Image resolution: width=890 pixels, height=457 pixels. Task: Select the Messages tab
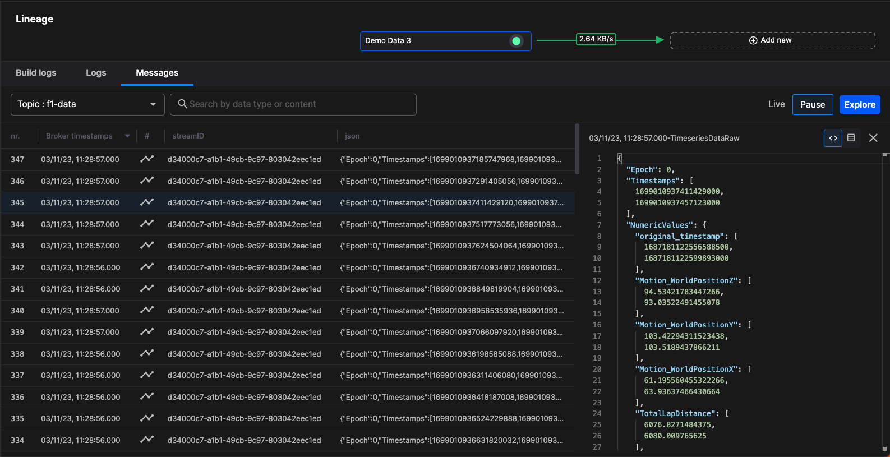click(x=157, y=73)
